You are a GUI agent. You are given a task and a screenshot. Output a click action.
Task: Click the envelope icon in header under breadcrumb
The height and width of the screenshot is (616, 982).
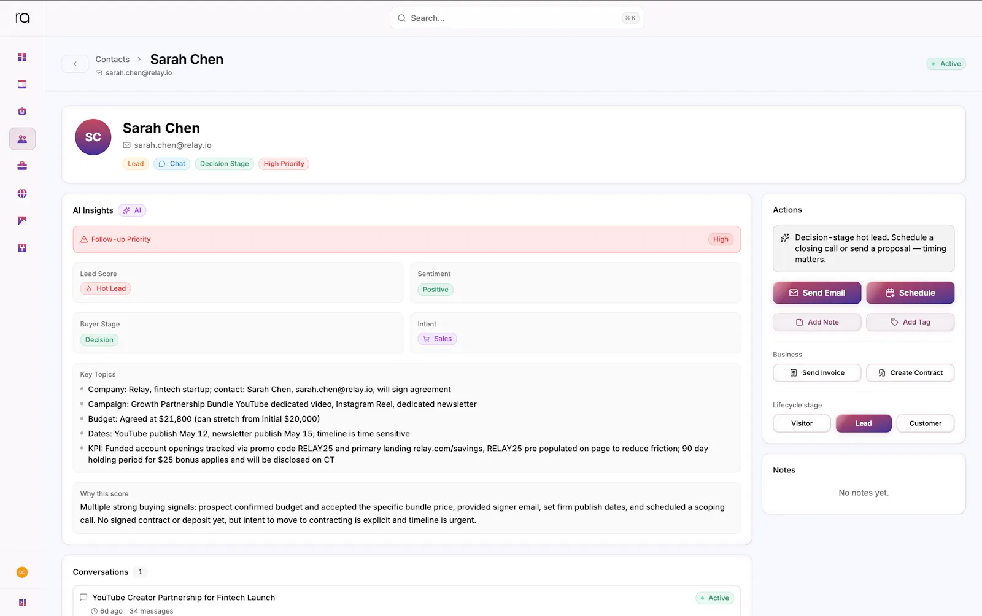tap(99, 73)
